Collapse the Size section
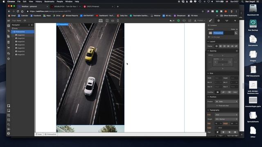The height and width of the screenshot is (147, 262). (211, 73)
